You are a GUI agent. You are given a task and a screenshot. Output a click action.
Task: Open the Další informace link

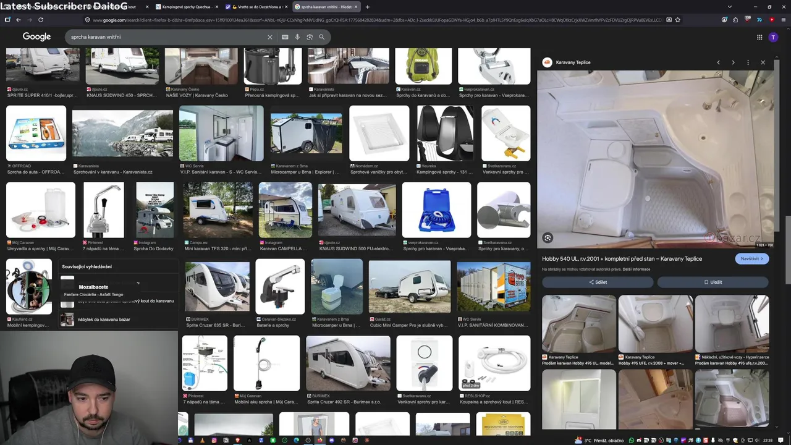[636, 269]
